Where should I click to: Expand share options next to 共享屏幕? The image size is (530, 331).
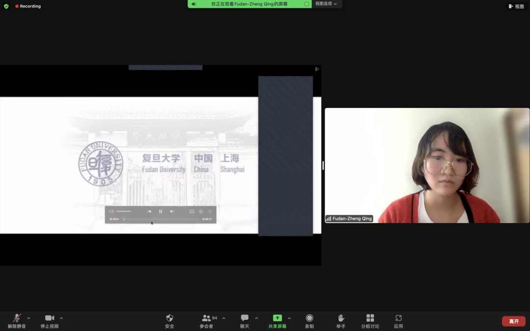290,318
